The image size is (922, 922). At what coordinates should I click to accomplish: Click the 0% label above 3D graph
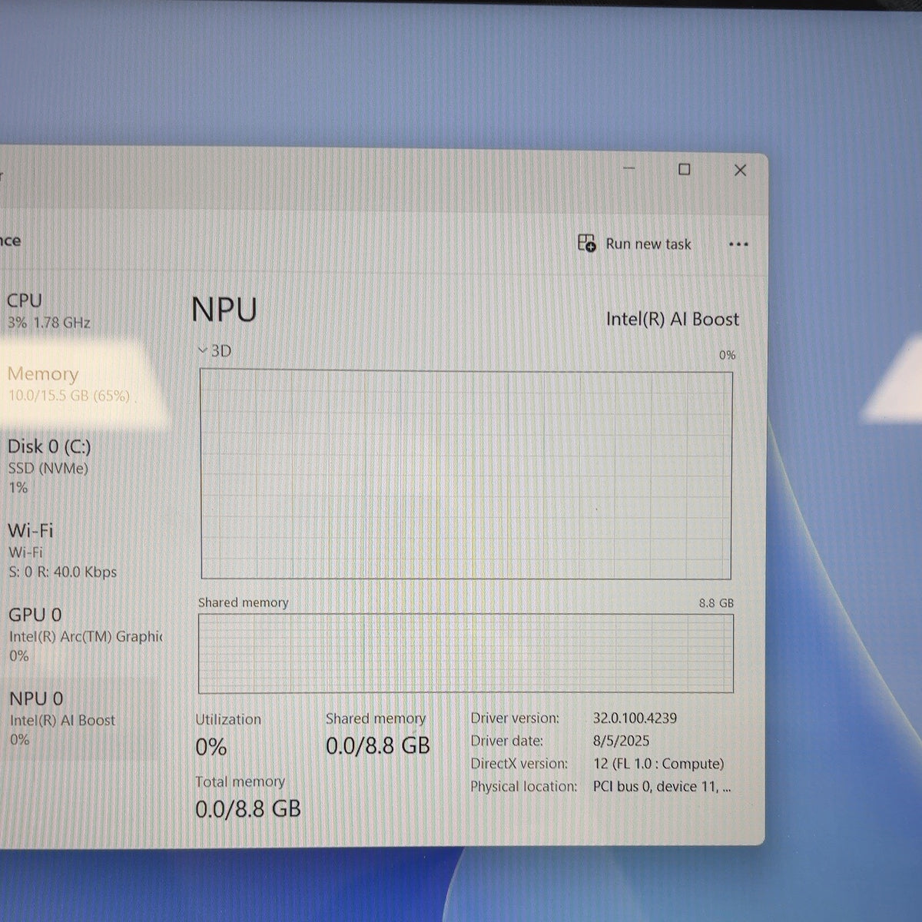point(727,355)
